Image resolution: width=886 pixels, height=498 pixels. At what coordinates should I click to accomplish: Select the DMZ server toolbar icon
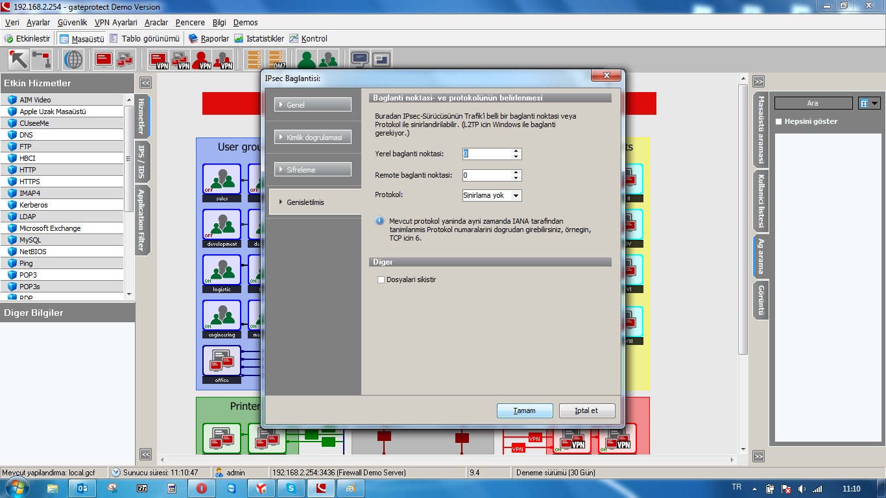[277, 60]
